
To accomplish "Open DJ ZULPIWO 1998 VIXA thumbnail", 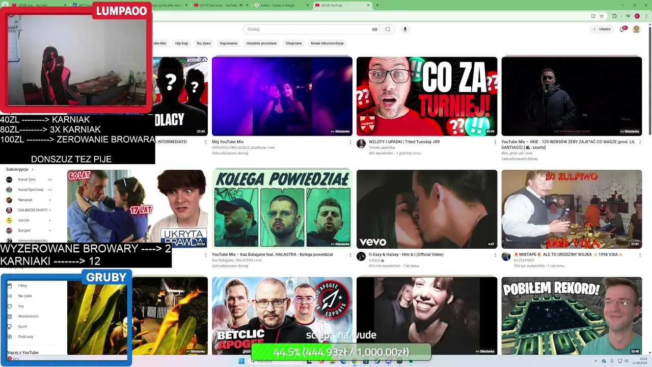I will [x=572, y=209].
